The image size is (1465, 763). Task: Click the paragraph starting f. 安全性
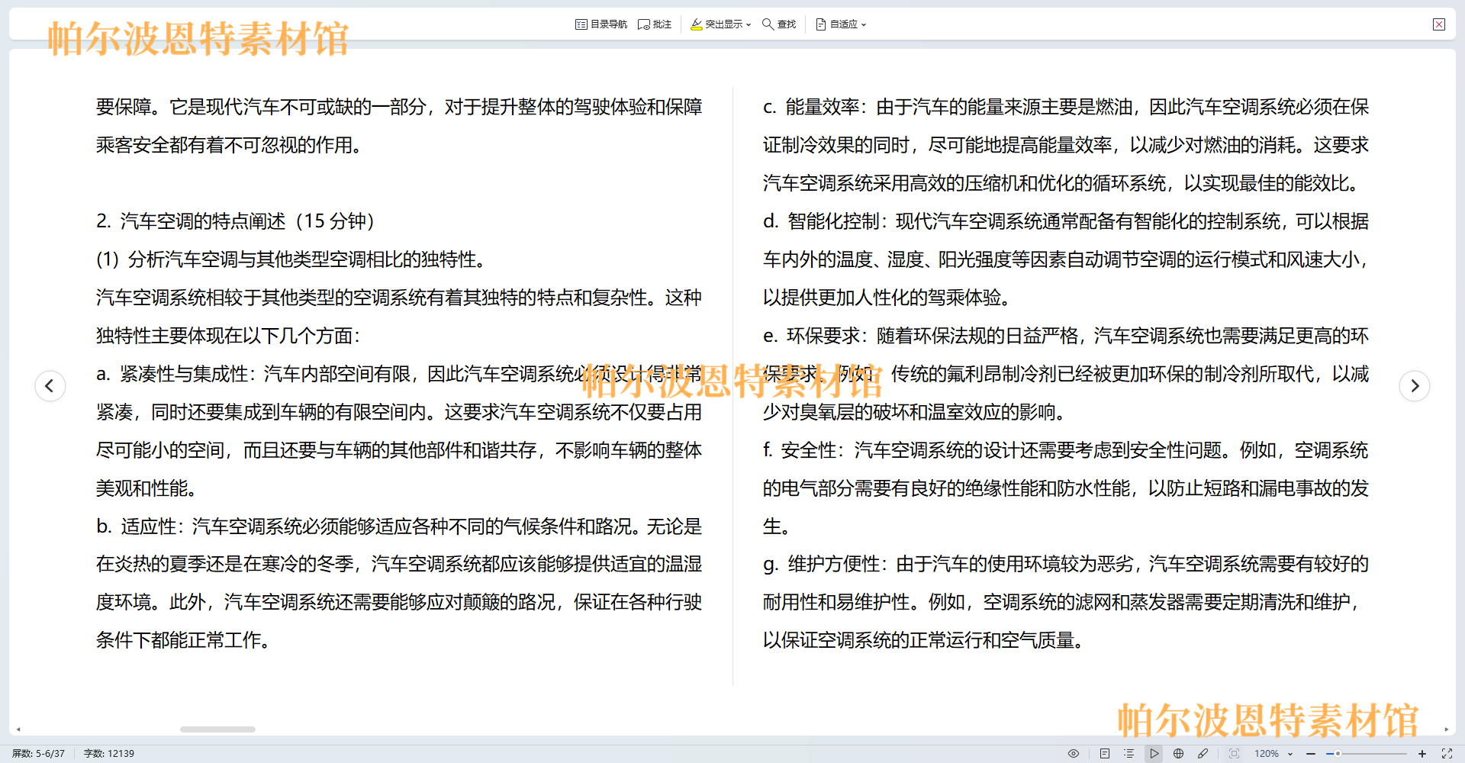point(1066,488)
